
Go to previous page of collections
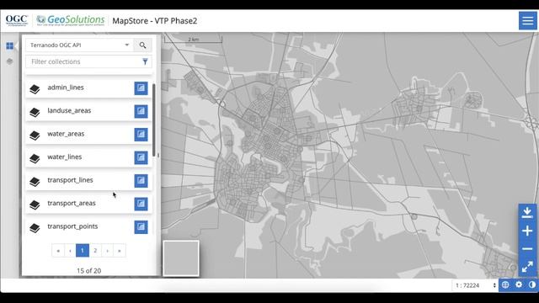pyautogui.click(x=70, y=251)
